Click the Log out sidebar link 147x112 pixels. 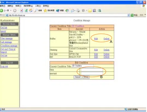4,66
